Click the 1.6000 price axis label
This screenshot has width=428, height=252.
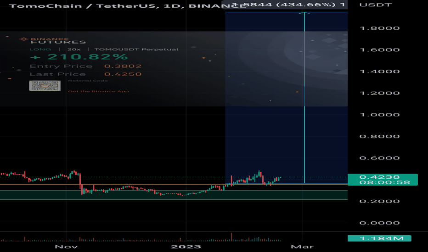(380, 49)
